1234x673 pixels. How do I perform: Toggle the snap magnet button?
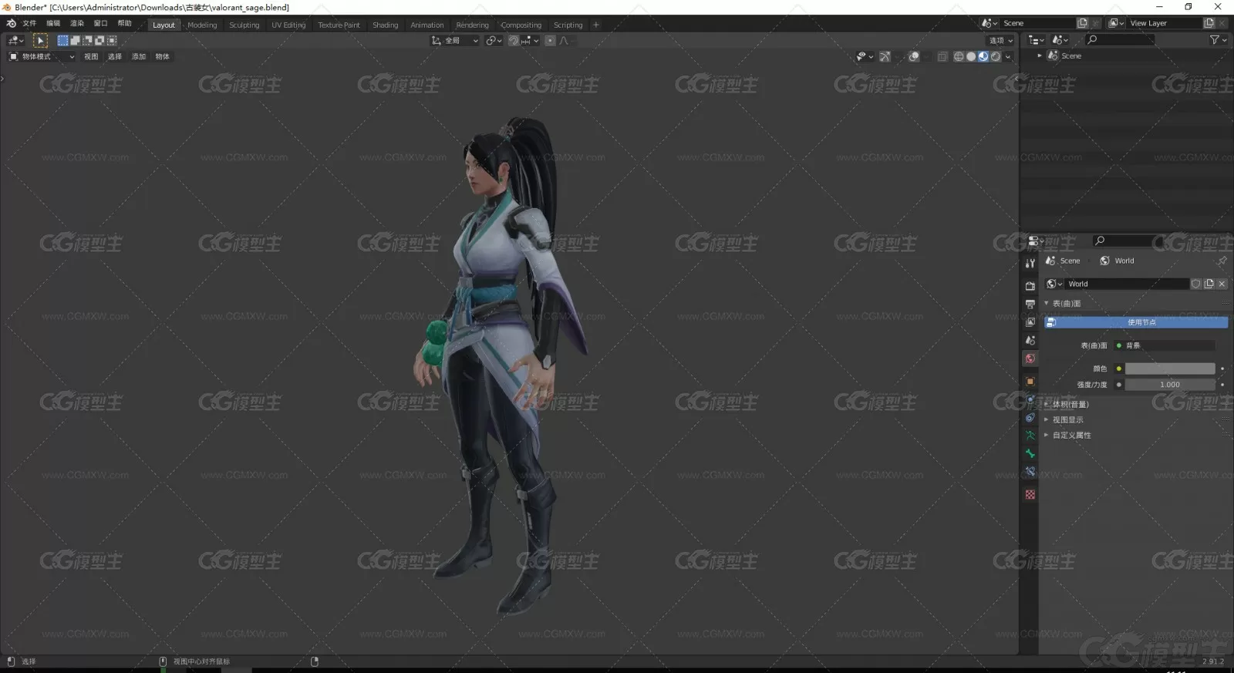pyautogui.click(x=514, y=40)
